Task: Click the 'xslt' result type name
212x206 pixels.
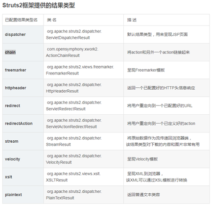Action: pos(8,177)
